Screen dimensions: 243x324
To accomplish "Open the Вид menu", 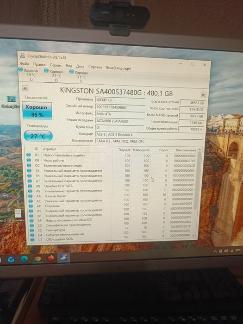I will 69,66.
